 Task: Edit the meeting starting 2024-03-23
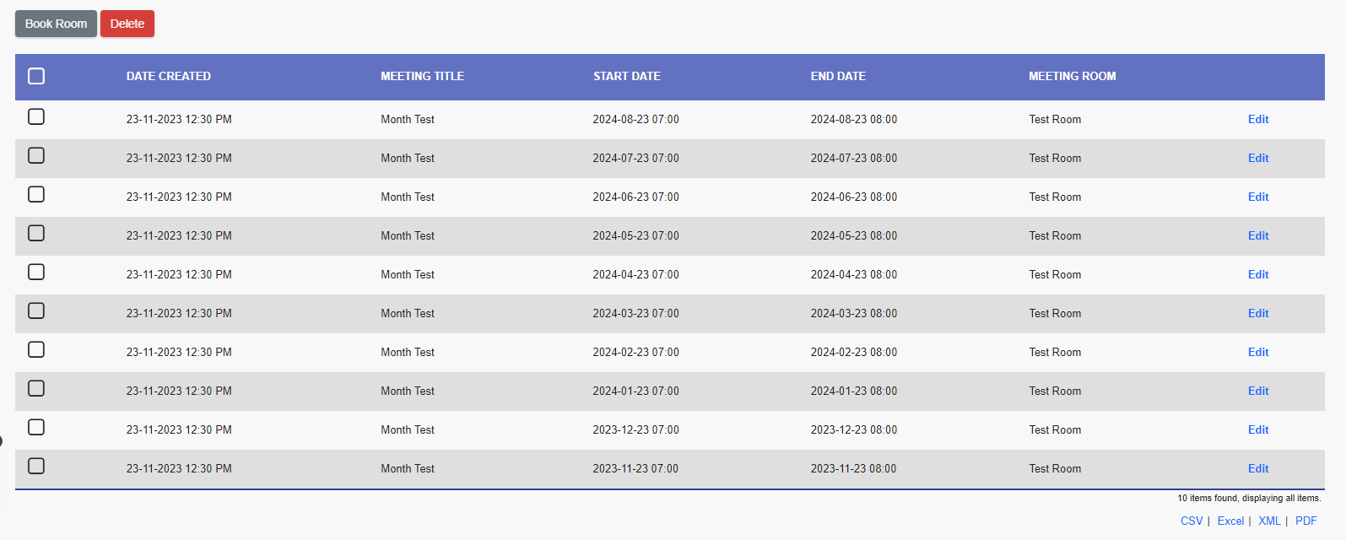click(x=1257, y=314)
